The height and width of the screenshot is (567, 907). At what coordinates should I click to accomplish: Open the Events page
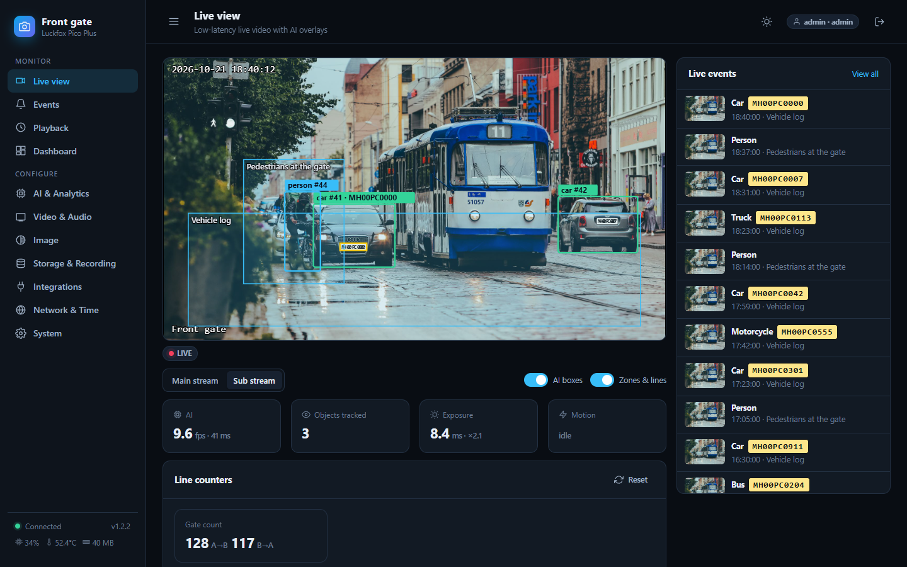click(72, 105)
